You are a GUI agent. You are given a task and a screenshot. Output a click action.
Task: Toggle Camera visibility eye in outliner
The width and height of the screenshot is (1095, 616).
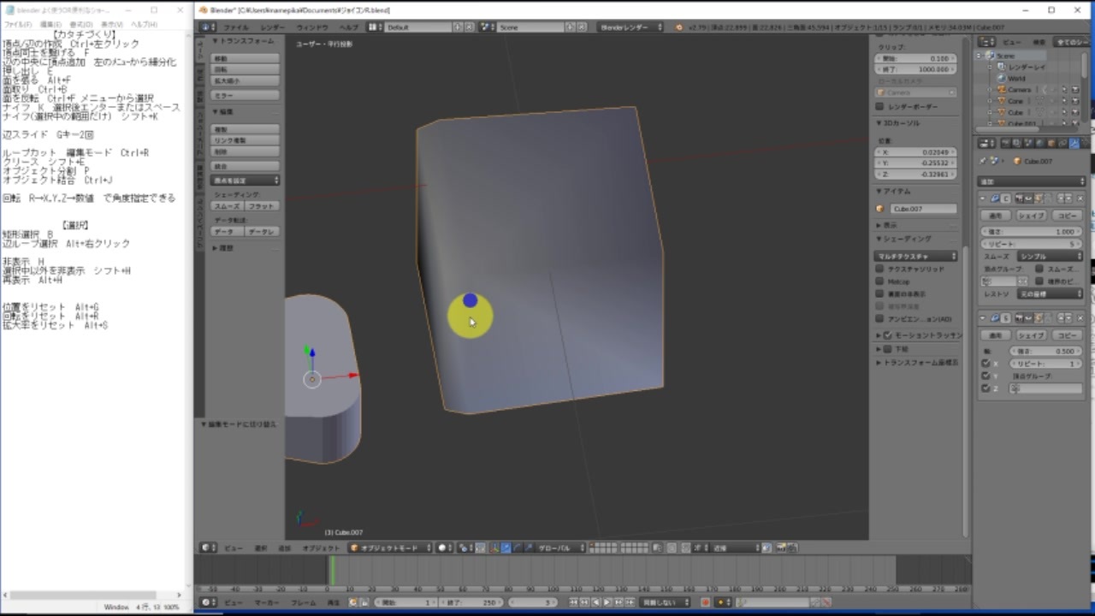pos(1055,89)
